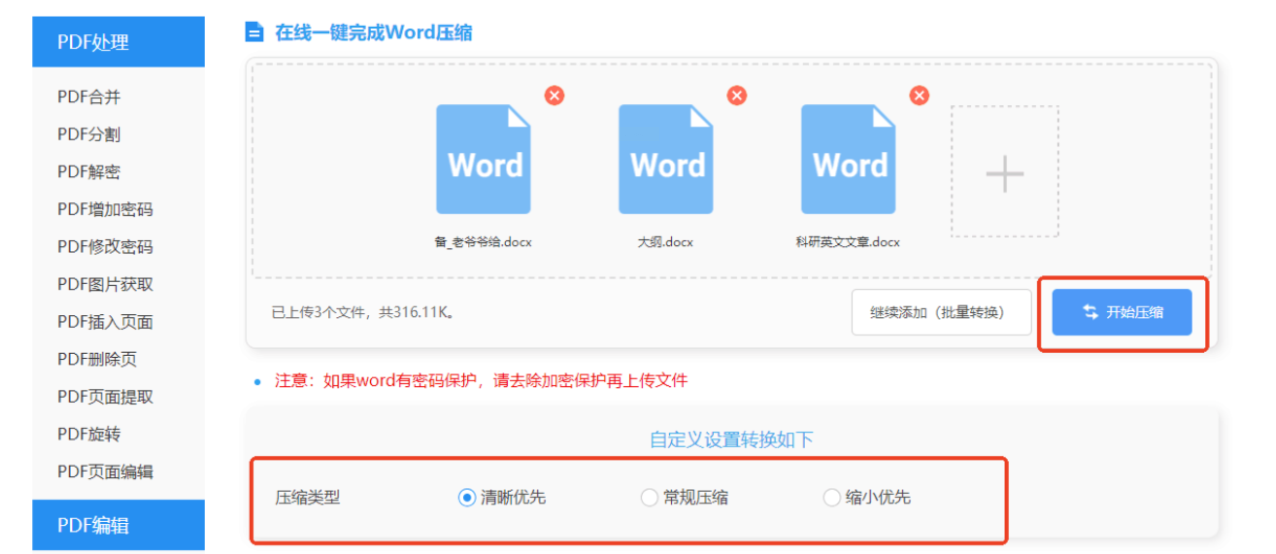Open the PDF分割 menu item
This screenshot has width=1276, height=554.
tap(89, 134)
